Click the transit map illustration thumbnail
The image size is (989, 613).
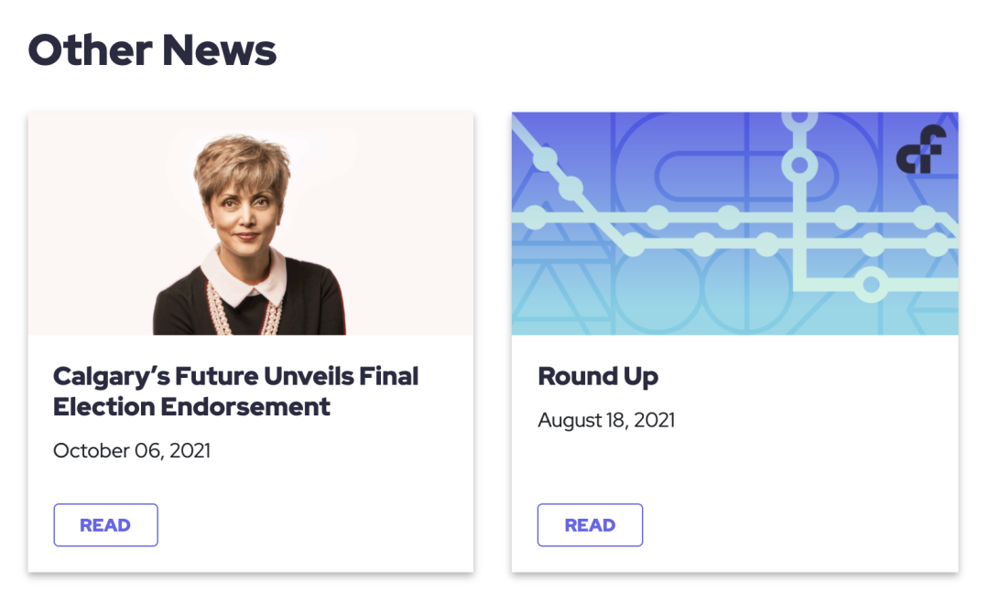tap(734, 223)
